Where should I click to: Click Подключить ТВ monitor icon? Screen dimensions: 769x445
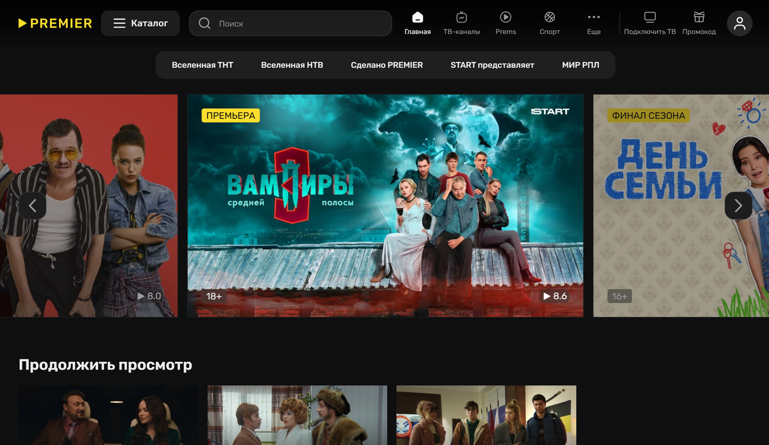[650, 17]
